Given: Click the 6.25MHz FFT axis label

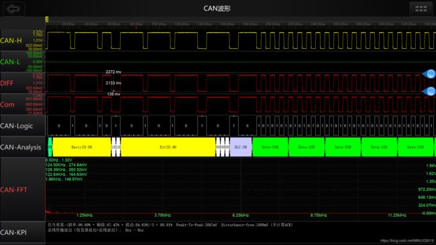Looking at the screenshot, I should 241,216.
